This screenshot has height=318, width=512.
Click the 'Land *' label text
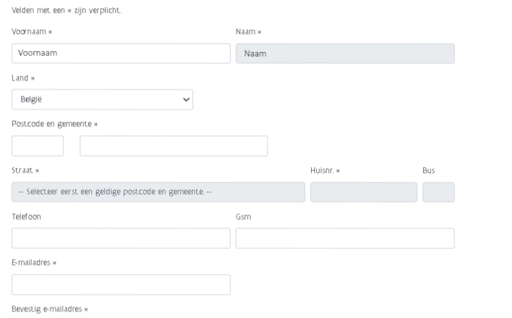point(23,78)
